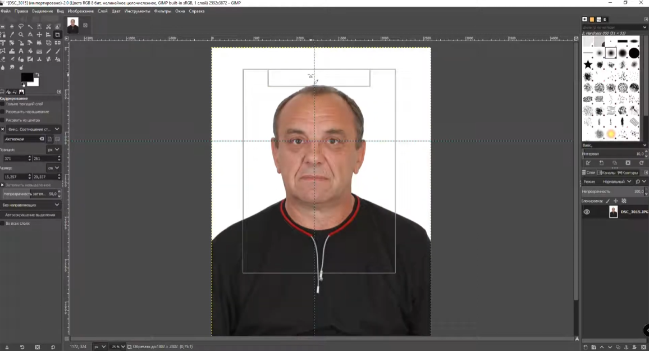
Task: Open the Basic brush tag dropdown
Action: [x=614, y=145]
